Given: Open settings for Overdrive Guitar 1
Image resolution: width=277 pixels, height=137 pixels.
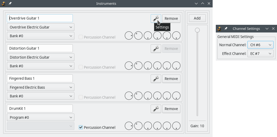Looking at the screenshot, I should [156, 18].
